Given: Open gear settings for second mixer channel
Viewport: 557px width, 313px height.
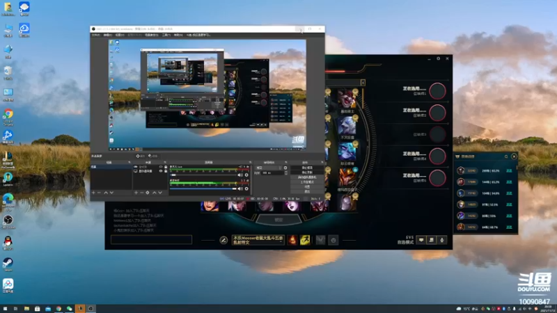Looking at the screenshot, I should coord(246,188).
